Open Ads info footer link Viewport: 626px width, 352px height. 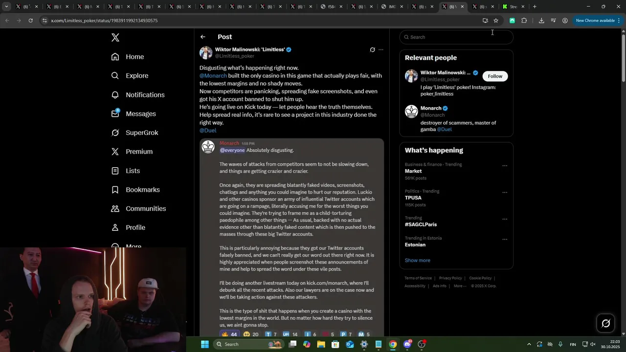[x=440, y=286]
